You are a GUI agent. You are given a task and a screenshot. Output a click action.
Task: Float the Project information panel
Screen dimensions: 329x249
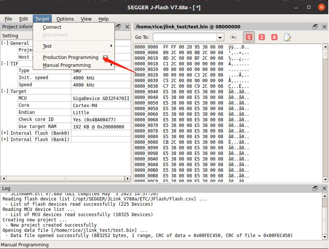118,27
